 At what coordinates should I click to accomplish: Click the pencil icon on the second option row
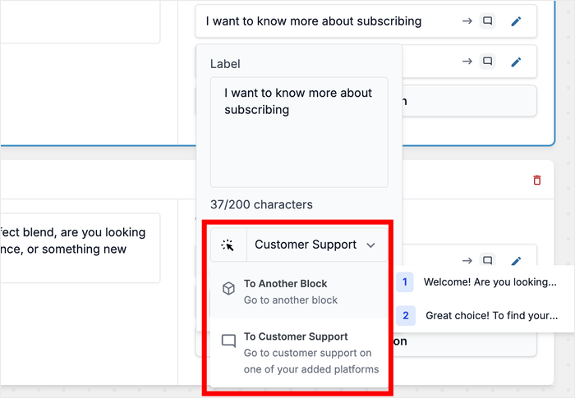tap(516, 62)
